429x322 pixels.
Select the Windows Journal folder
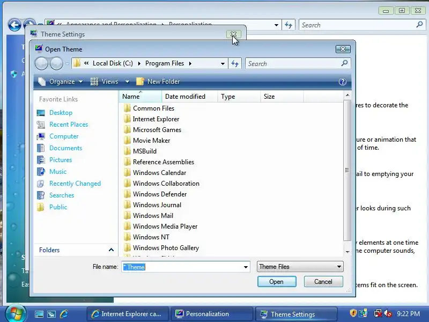tap(152, 205)
